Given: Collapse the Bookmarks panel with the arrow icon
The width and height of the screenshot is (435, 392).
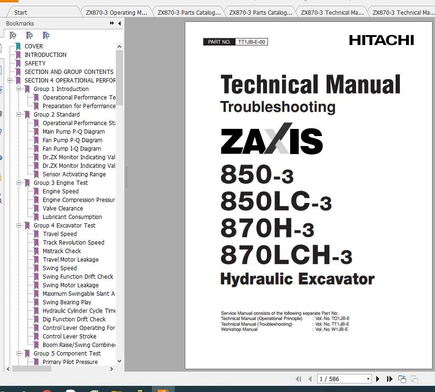Looking at the screenshot, I should pos(120,23).
